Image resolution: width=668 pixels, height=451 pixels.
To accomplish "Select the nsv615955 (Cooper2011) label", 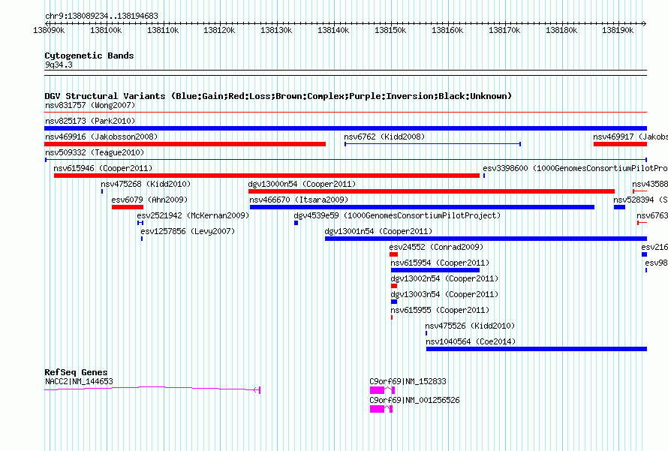I will point(440,310).
